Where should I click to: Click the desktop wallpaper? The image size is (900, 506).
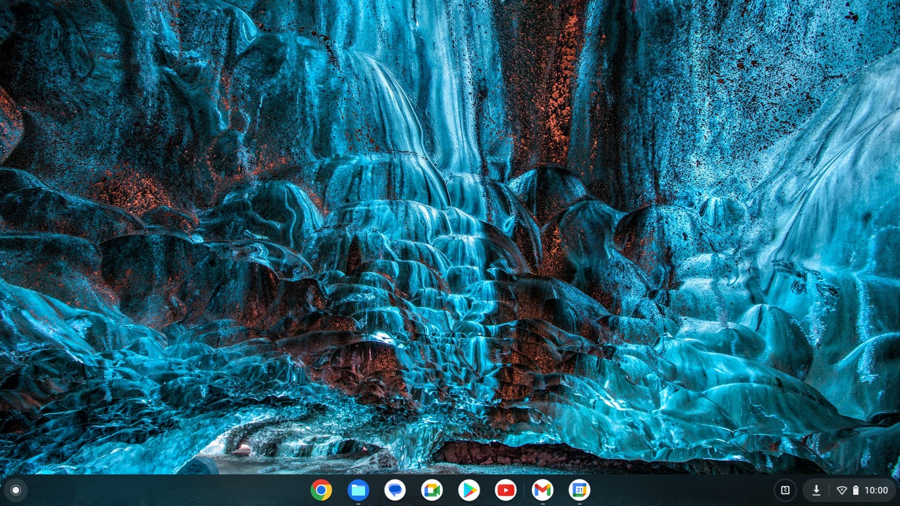tap(450, 237)
